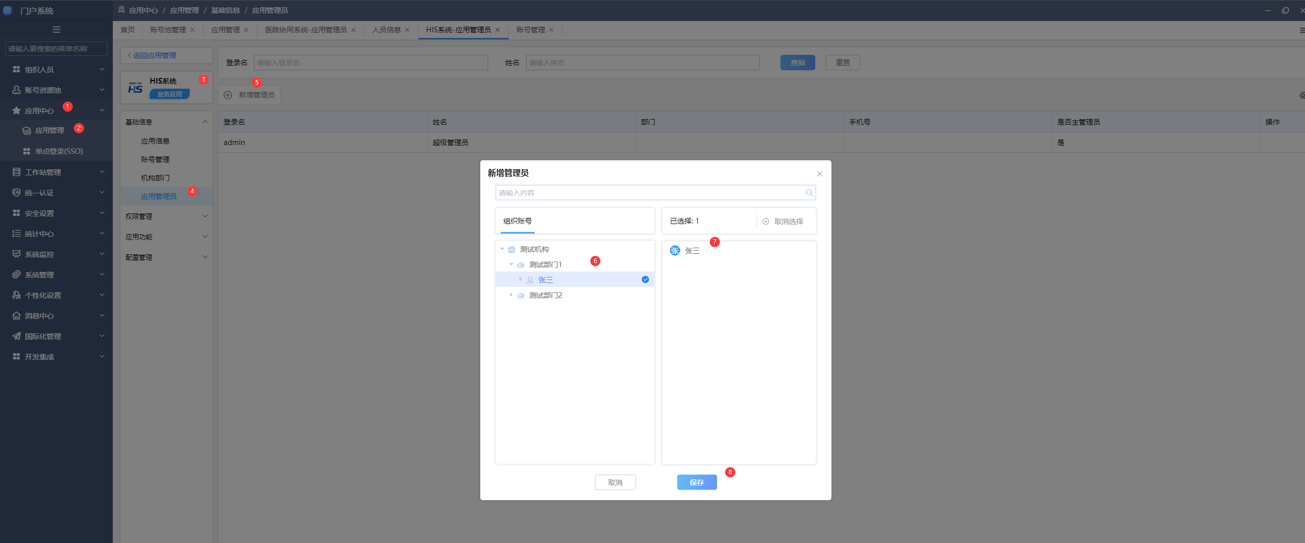The height and width of the screenshot is (543, 1305).
Task: Click the 应用中心 star icon
Action: click(x=16, y=110)
